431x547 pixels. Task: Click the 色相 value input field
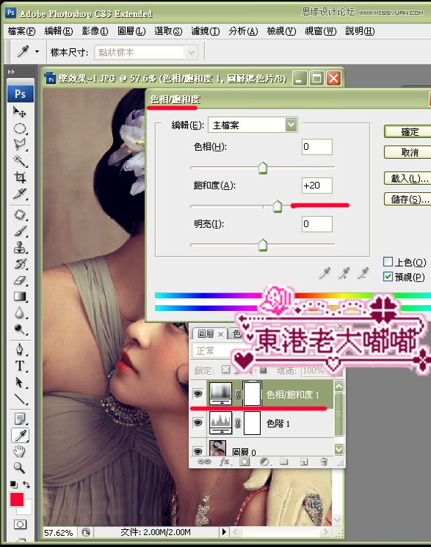click(317, 146)
